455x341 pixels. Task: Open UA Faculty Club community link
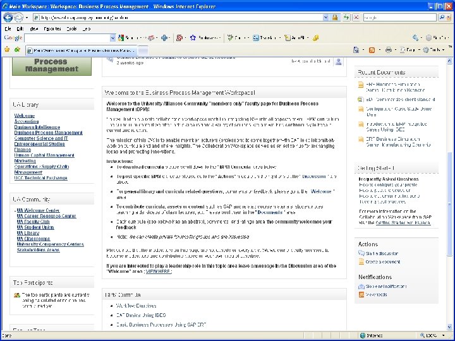pos(33,222)
